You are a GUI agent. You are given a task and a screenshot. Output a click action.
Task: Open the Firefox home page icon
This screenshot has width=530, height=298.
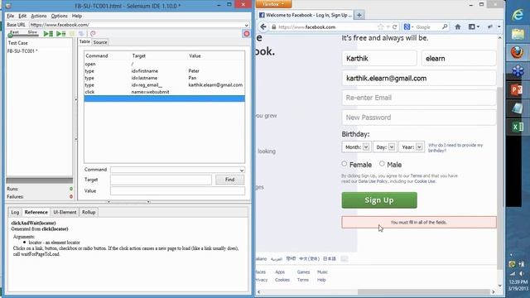point(458,26)
